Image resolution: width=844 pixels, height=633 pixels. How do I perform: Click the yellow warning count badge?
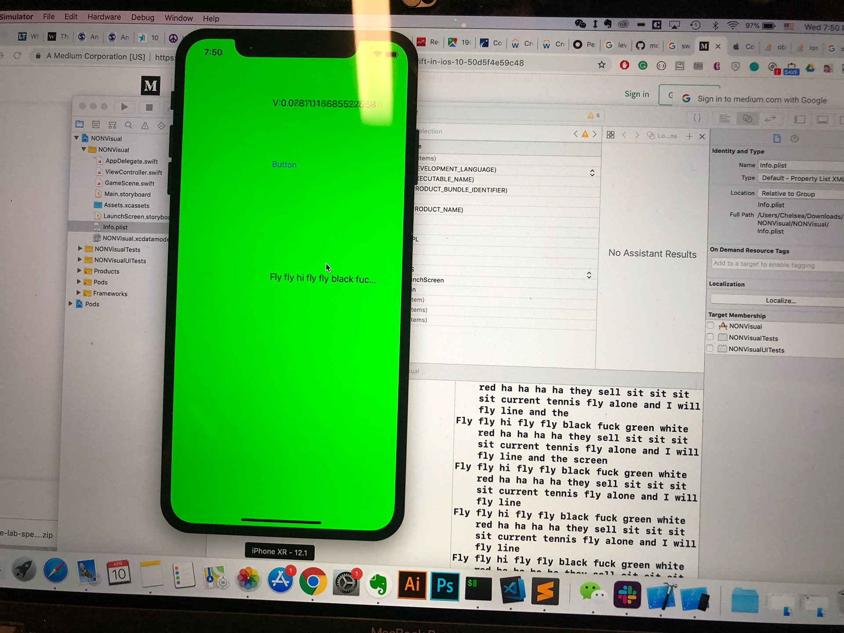pyautogui.click(x=593, y=116)
